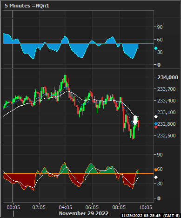Click the 233,700 price axis label
The height and width of the screenshot is (218, 181).
tap(166, 89)
